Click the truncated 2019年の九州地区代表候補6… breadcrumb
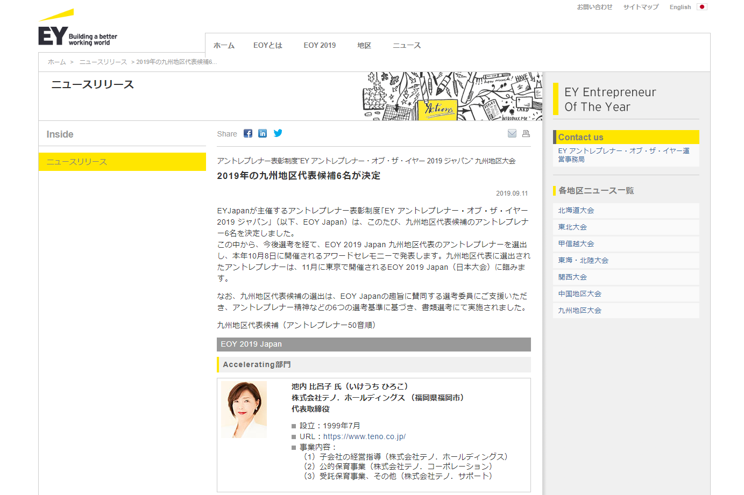The height and width of the screenshot is (495, 744). [176, 62]
